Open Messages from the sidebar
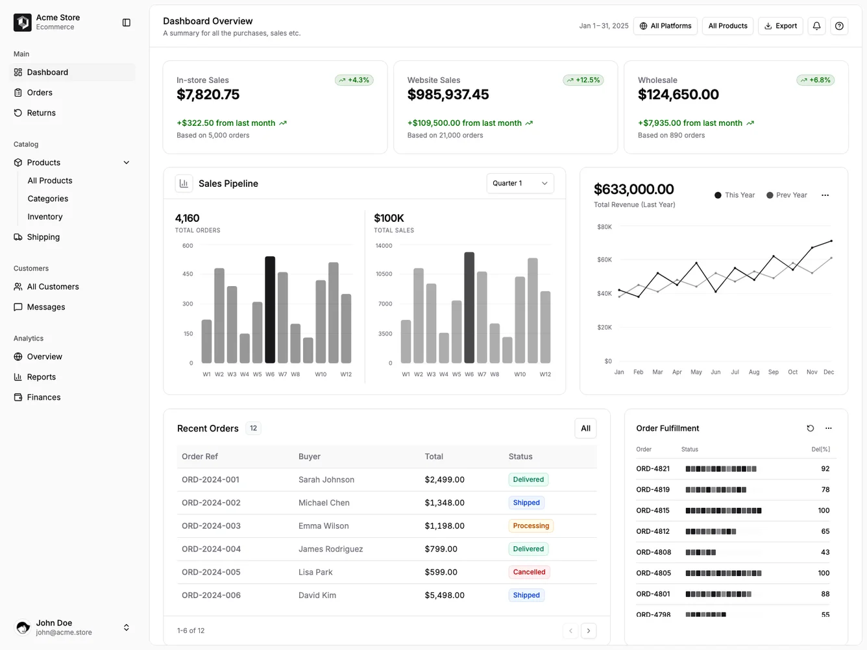Image resolution: width=867 pixels, height=650 pixels. pos(45,307)
